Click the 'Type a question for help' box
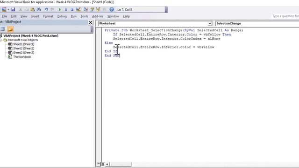Image resolution: width=299 pixels, height=168 pixels. pos(285,16)
